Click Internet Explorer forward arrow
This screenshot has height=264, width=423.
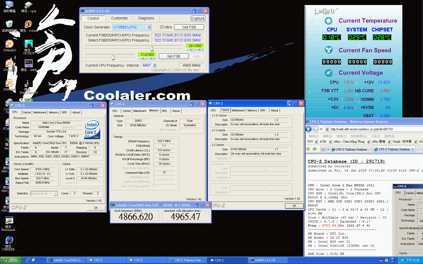[x=315, y=129]
